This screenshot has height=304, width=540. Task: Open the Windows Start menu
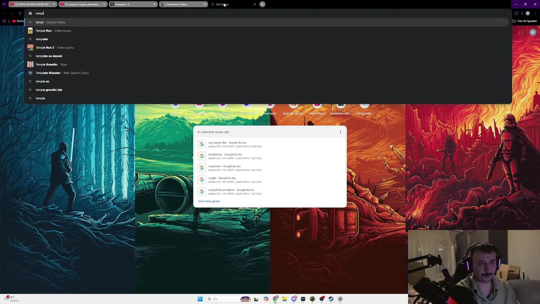click(x=200, y=299)
